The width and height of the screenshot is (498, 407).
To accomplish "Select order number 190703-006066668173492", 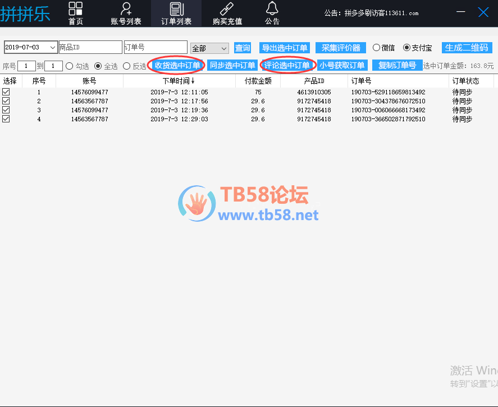I will (388, 110).
